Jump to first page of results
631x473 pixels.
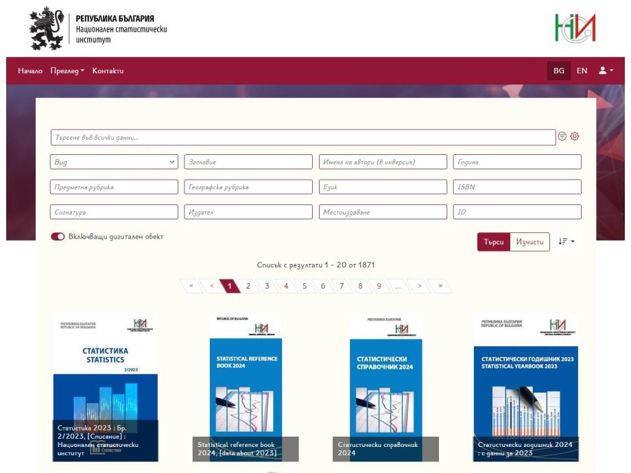pyautogui.click(x=191, y=286)
